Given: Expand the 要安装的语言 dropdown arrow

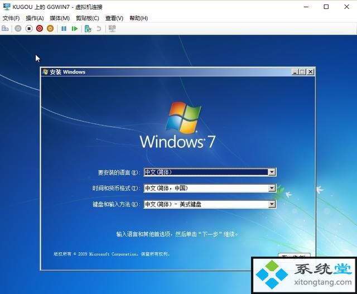Looking at the screenshot, I should 272,172.
